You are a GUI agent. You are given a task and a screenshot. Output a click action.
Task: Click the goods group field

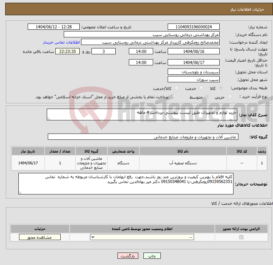(143, 137)
